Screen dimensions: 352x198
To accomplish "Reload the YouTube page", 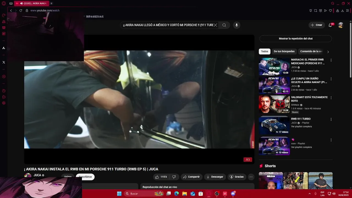I will [x=21, y=10].
